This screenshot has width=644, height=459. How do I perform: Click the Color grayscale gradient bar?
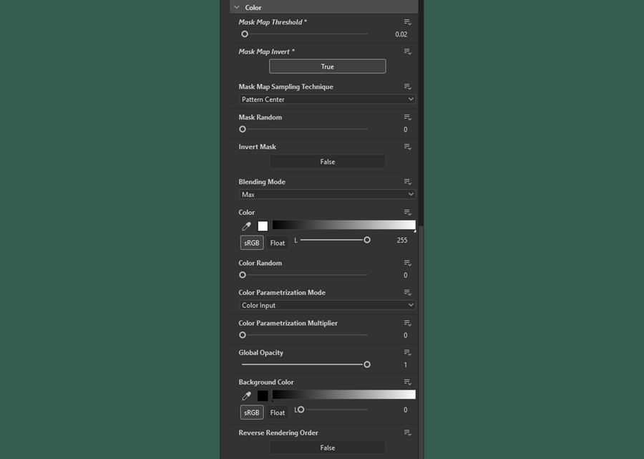click(343, 225)
